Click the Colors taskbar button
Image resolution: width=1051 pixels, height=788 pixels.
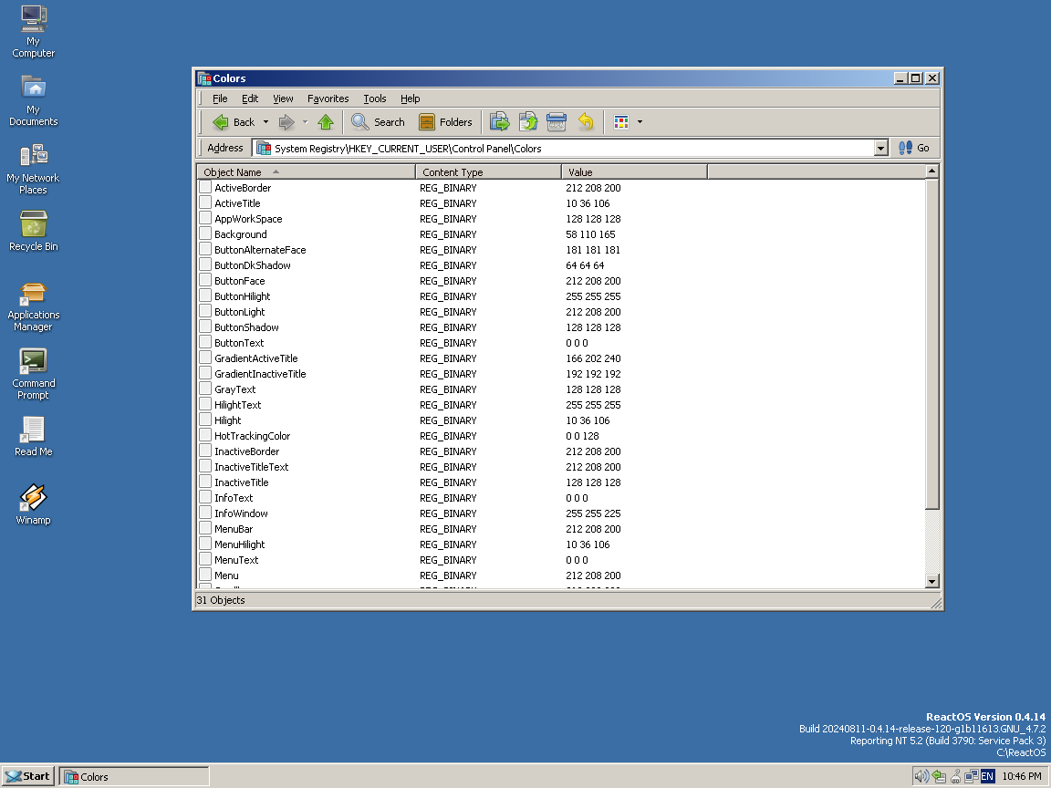tap(134, 777)
